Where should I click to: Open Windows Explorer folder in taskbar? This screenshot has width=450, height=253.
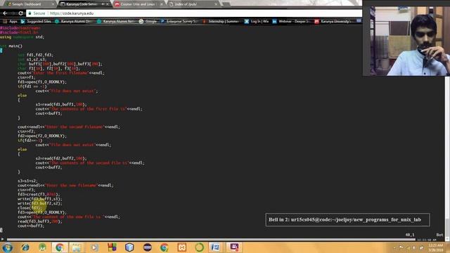point(77,247)
